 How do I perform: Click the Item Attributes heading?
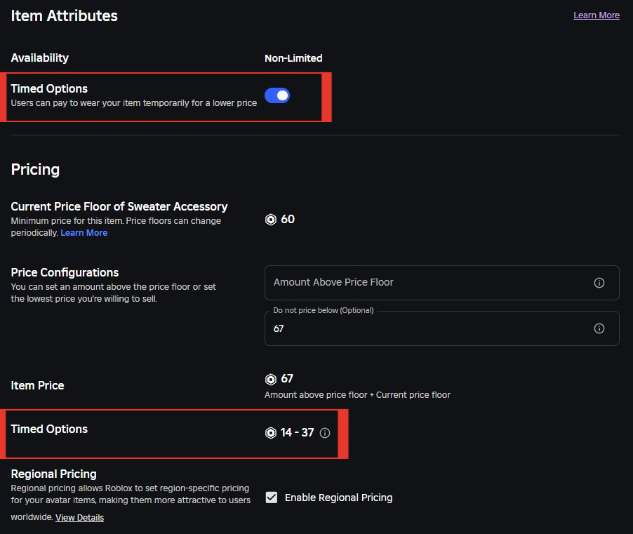click(x=64, y=15)
